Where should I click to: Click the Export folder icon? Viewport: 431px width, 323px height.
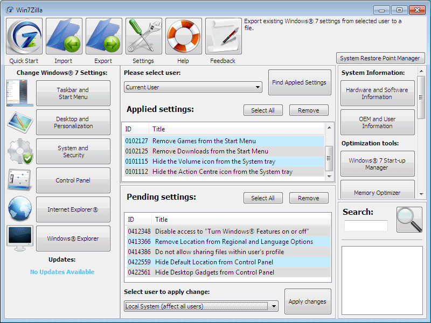pyautogui.click(x=104, y=36)
